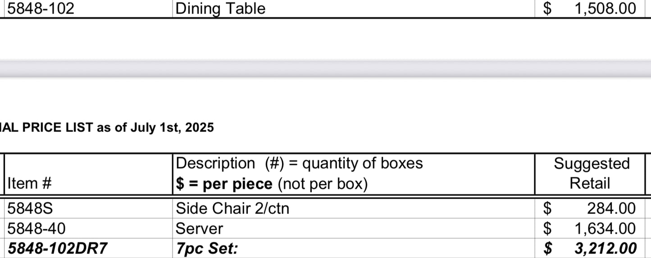Click the 5848-102DR7 item number cell
651x258 pixels.
58,249
